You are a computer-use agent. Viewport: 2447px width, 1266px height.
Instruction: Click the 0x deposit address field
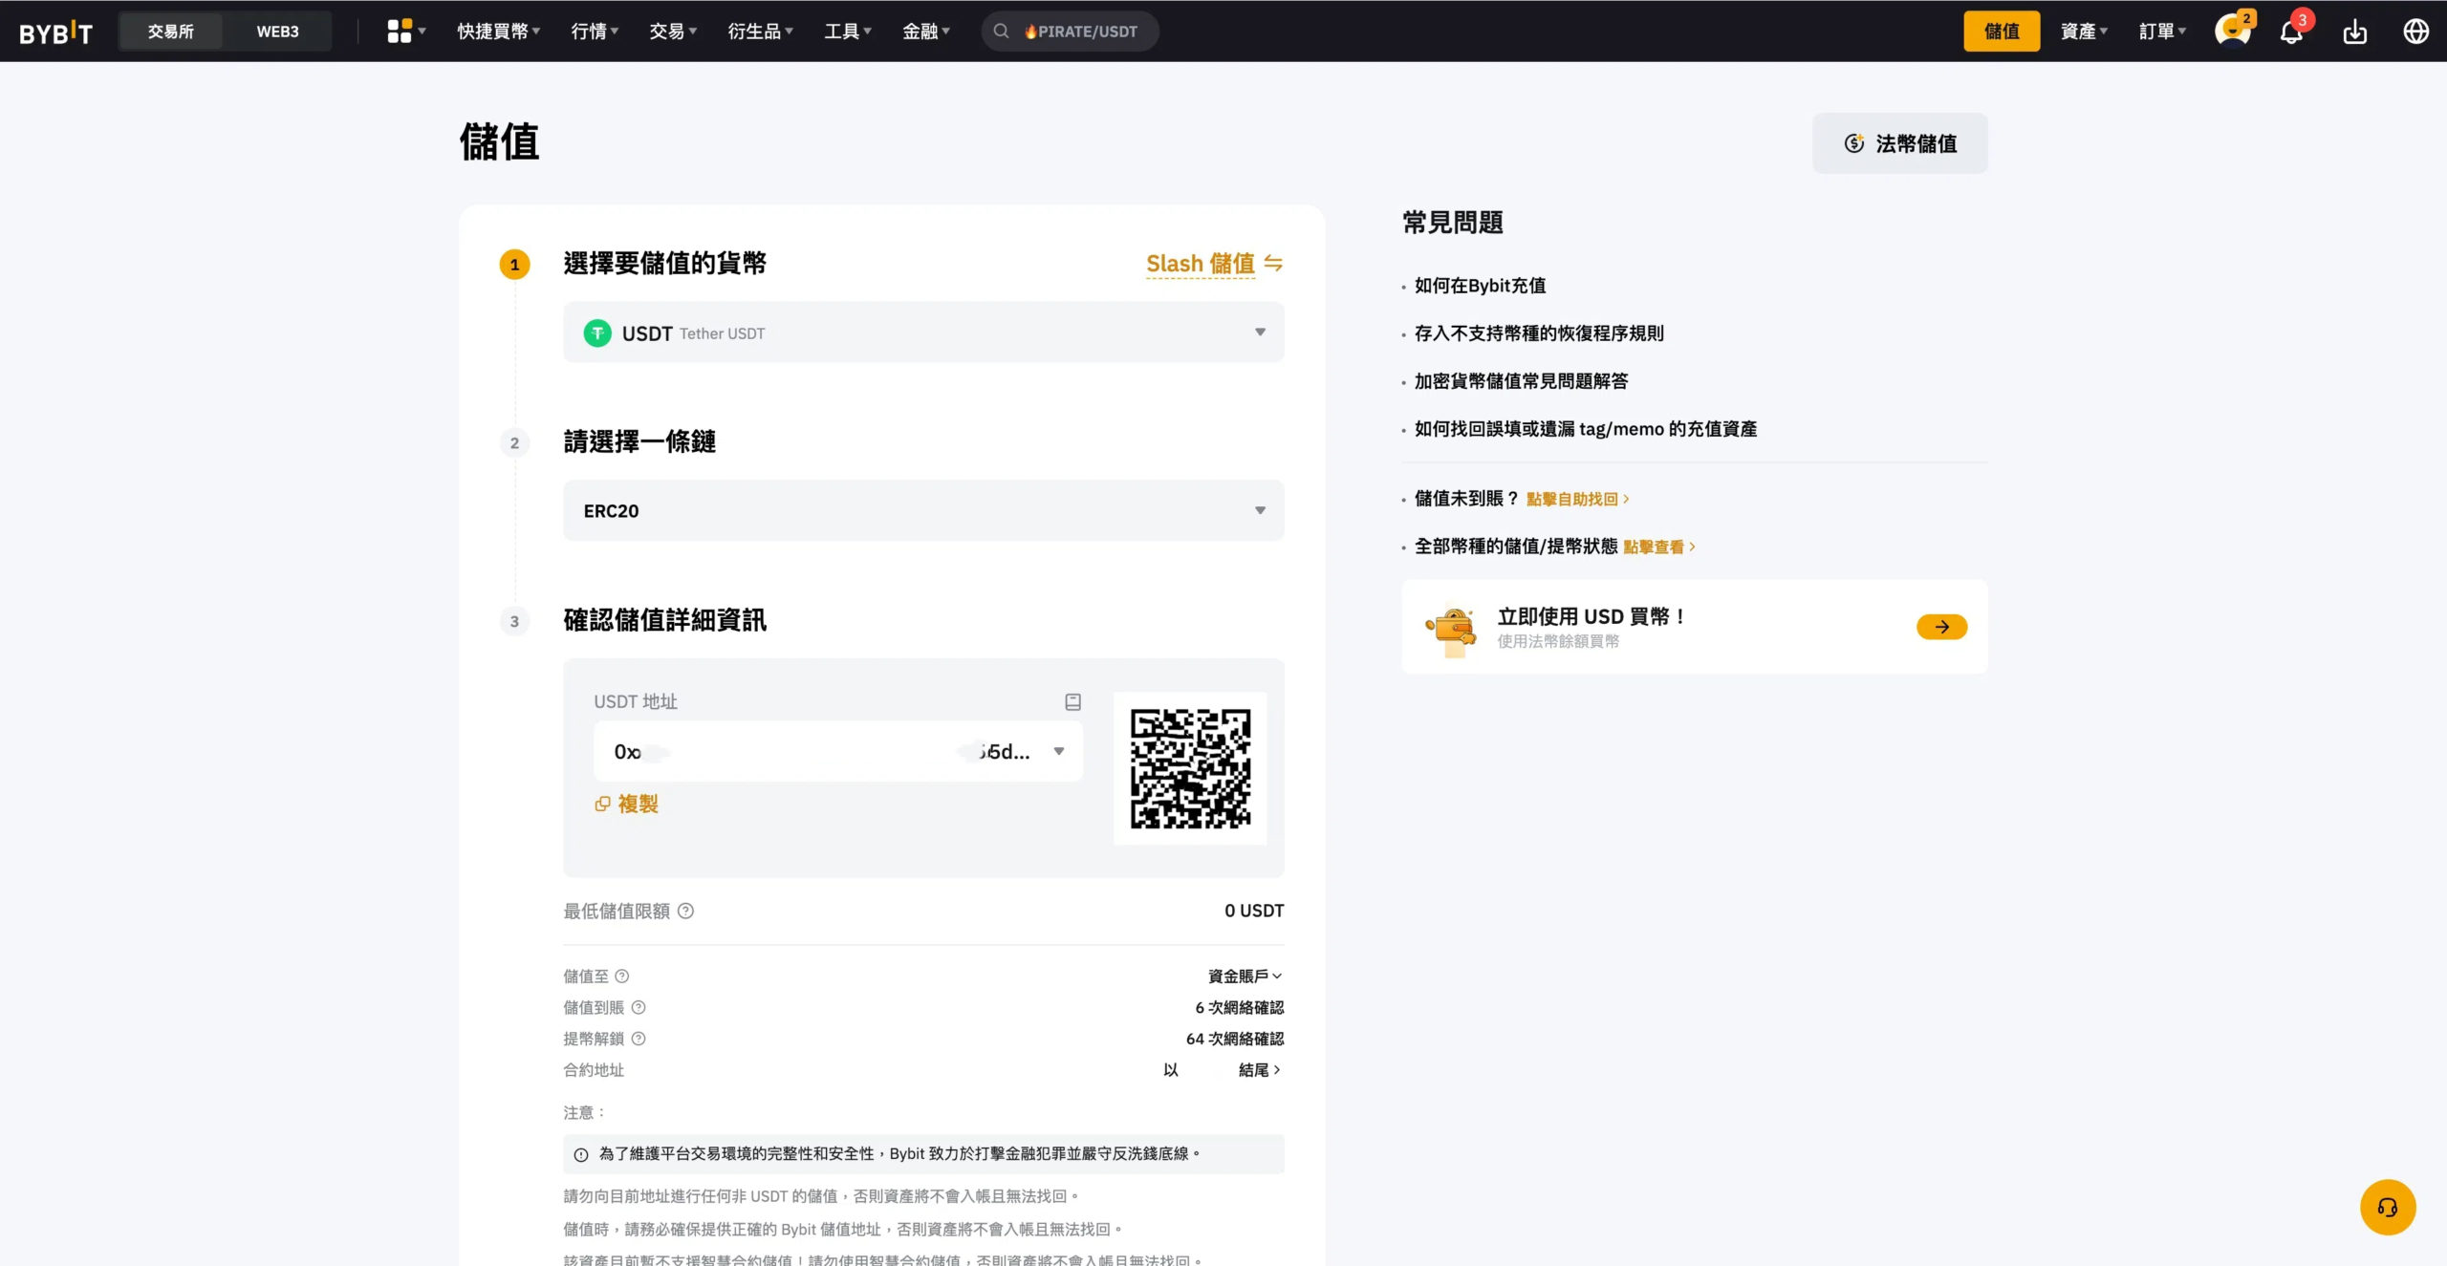pos(837,751)
